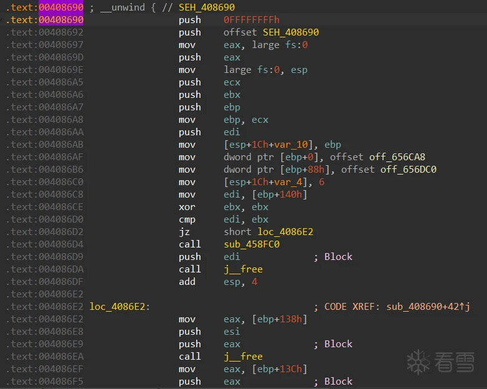Click address .text:004086C0
Viewport: 487px width, 389px height.
(45, 182)
